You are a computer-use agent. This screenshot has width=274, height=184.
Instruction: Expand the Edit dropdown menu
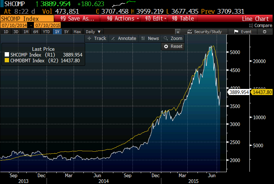(x=156, y=18)
